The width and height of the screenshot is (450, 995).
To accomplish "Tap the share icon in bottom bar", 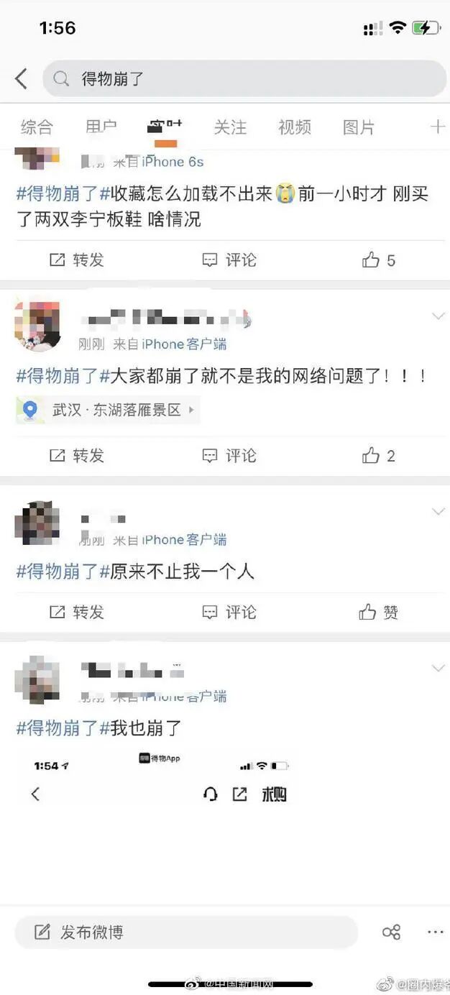I will 391,932.
